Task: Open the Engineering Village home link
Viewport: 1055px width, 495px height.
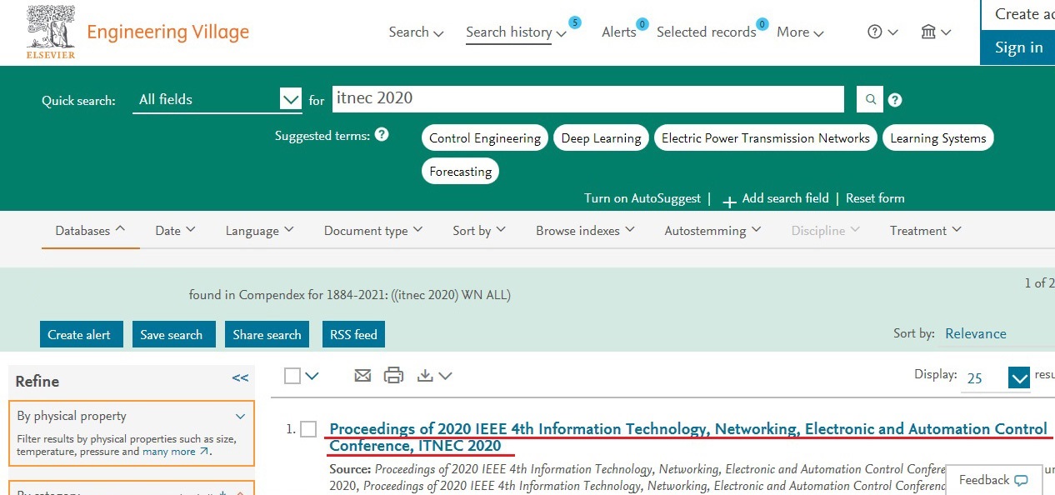Action: pyautogui.click(x=167, y=32)
